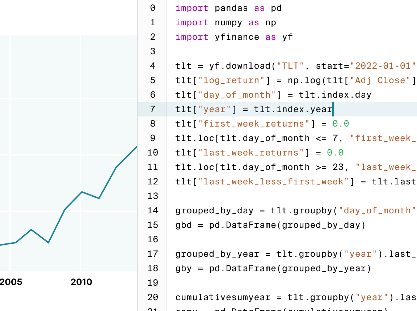Viewport: 417px width, 311px height.
Task: Click the "day_of_month" key on line 6
Action: coord(237,95)
